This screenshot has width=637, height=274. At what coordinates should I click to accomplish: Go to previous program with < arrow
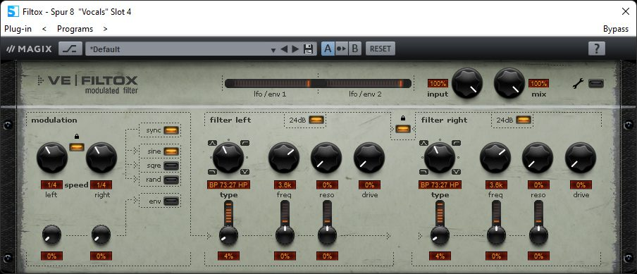pyautogui.click(x=44, y=29)
